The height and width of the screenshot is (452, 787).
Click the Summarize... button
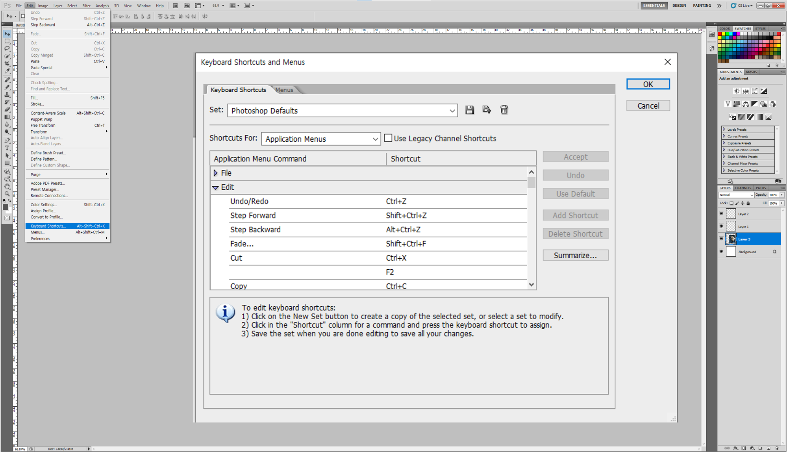[x=575, y=255]
